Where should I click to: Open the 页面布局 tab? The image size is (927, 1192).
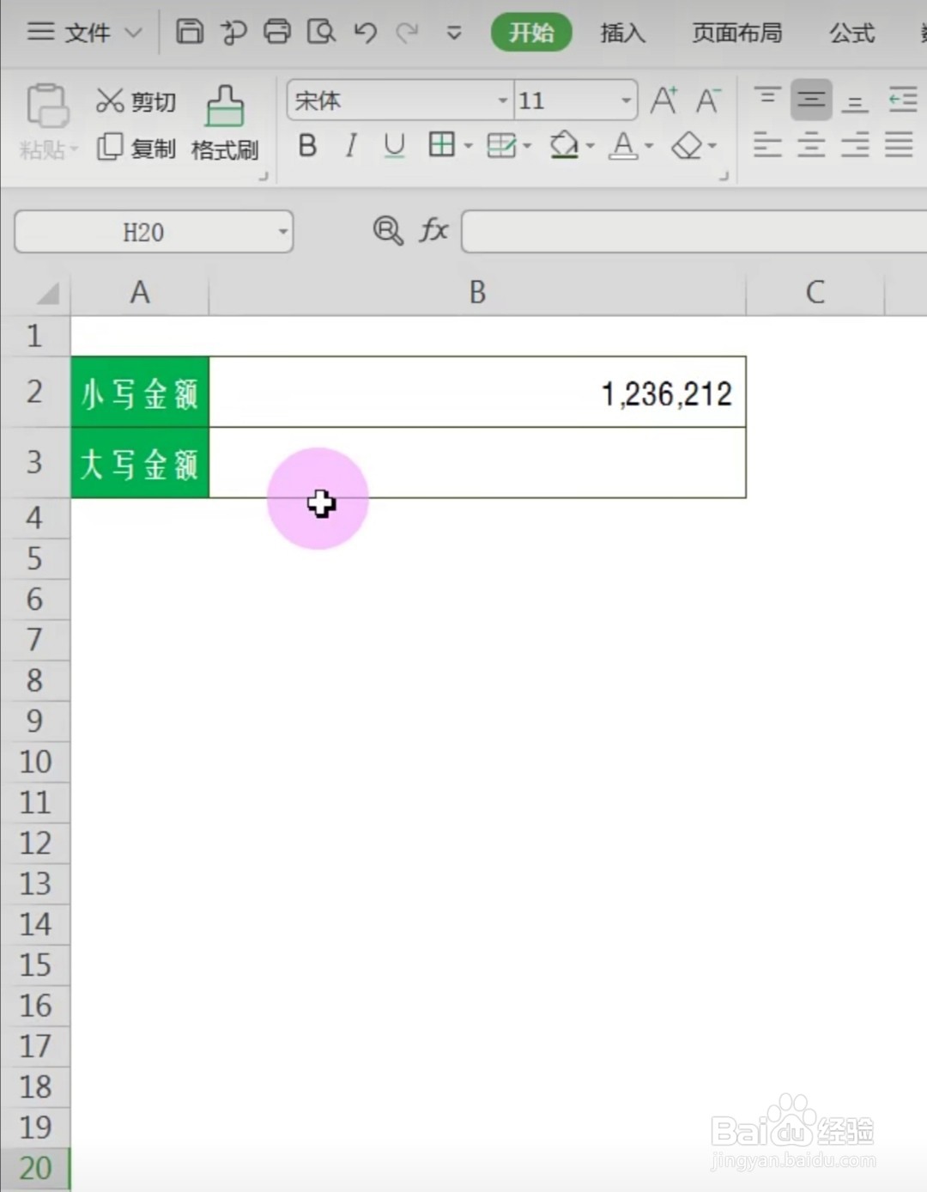pyautogui.click(x=737, y=33)
